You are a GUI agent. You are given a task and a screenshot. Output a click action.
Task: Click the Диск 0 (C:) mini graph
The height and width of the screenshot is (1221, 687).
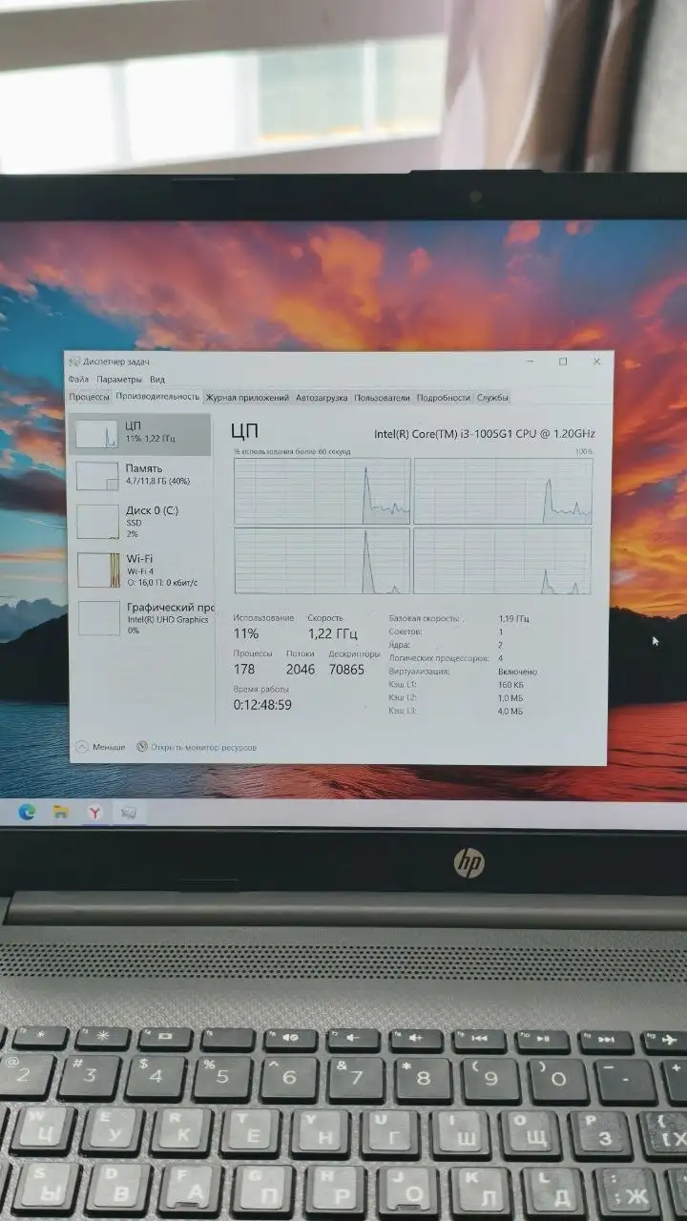click(97, 521)
